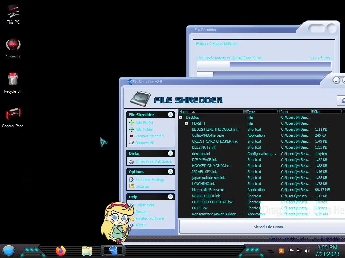The width and height of the screenshot is (345, 258).
Task: Open the Network desktop icon
Action: 13,49
